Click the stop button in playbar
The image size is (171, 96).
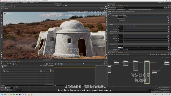[x=6, y=88]
